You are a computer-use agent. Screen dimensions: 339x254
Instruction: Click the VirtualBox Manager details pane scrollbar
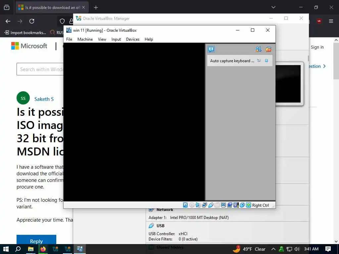coord(308,58)
